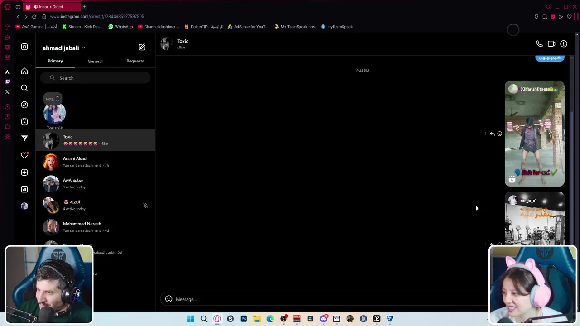Image resolution: width=580 pixels, height=326 pixels.
Task: Open the myTeamSpeak bookmark
Action: 337,27
